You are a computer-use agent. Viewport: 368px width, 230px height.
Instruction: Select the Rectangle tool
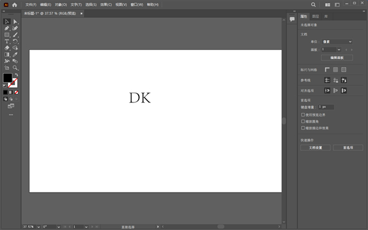7,35
